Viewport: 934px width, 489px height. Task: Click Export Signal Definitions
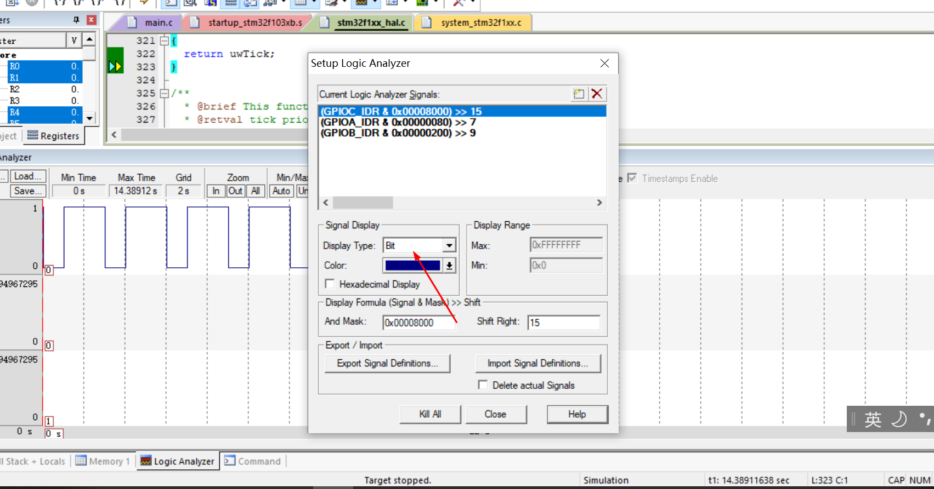tap(387, 363)
